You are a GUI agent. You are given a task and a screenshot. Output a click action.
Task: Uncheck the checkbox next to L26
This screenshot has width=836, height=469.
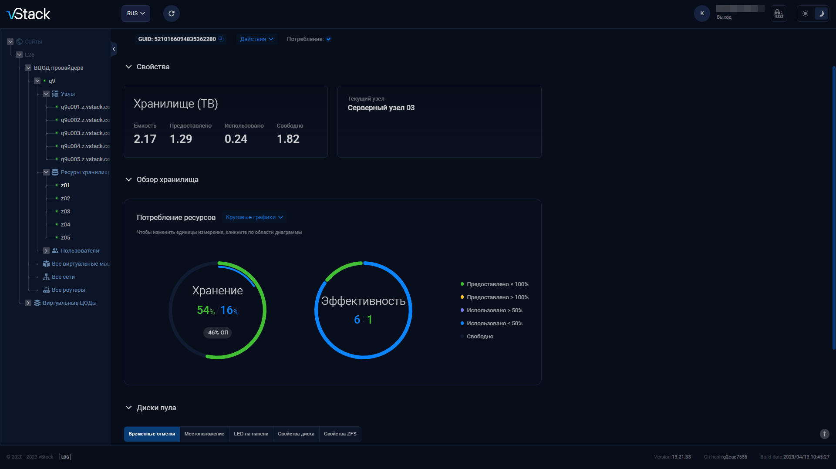[19, 54]
